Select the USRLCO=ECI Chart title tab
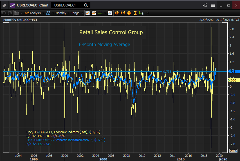Image resolution: width=240 pixels, height=161 pixels. (x=32, y=5)
